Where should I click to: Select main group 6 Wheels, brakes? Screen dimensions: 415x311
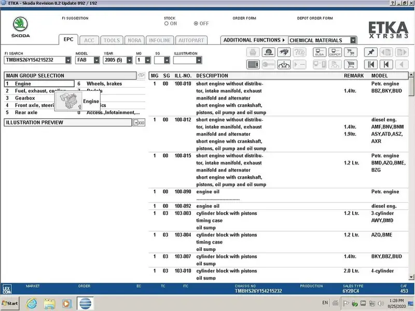tap(110, 83)
